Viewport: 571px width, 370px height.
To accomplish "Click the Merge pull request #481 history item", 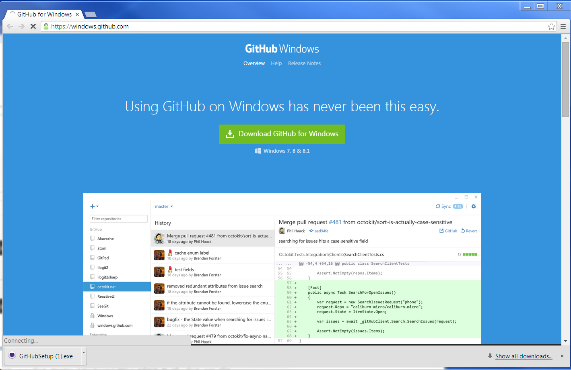I will 213,238.
